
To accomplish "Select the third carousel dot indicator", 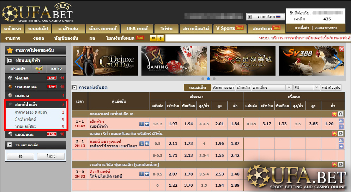I will click(214, 79).
